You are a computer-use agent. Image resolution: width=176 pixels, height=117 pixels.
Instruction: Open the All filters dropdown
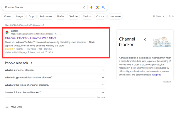point(158,16)
